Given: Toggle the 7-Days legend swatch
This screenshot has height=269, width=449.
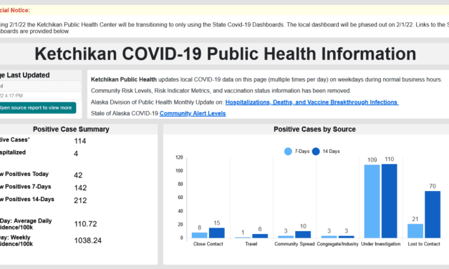Looking at the screenshot, I should coord(288,152).
